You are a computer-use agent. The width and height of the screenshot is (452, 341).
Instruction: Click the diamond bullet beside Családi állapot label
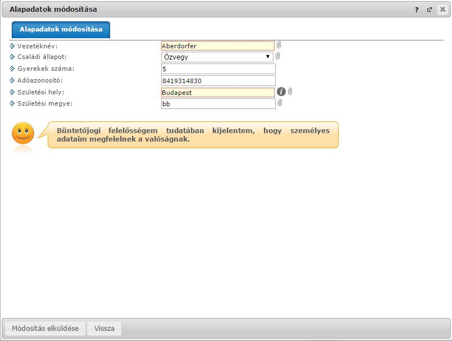pyautogui.click(x=12, y=57)
